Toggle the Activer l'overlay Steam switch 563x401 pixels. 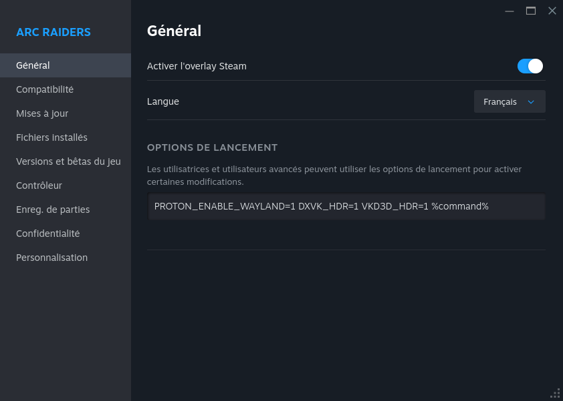(x=530, y=66)
